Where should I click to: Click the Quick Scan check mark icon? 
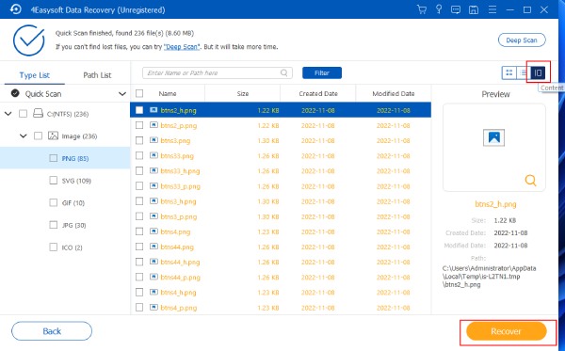pos(15,93)
